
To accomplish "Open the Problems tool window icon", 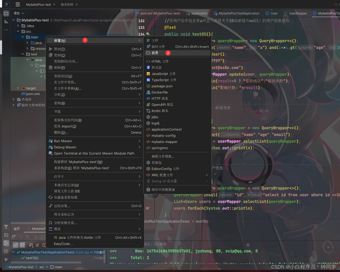I will [6, 251].
